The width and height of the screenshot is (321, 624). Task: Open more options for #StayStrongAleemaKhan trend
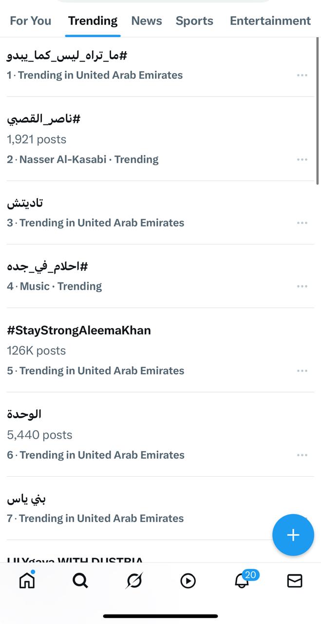tap(302, 370)
